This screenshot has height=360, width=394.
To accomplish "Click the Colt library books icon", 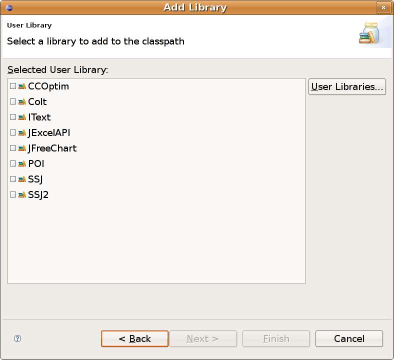I will tap(22, 101).
